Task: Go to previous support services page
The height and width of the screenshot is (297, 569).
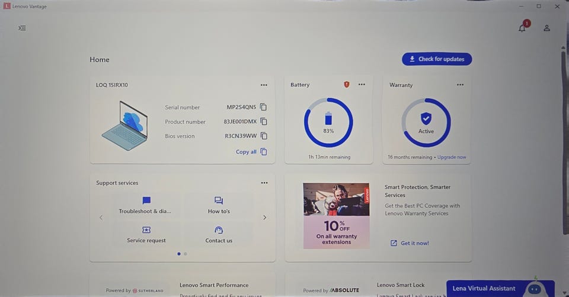Action: [x=101, y=217]
